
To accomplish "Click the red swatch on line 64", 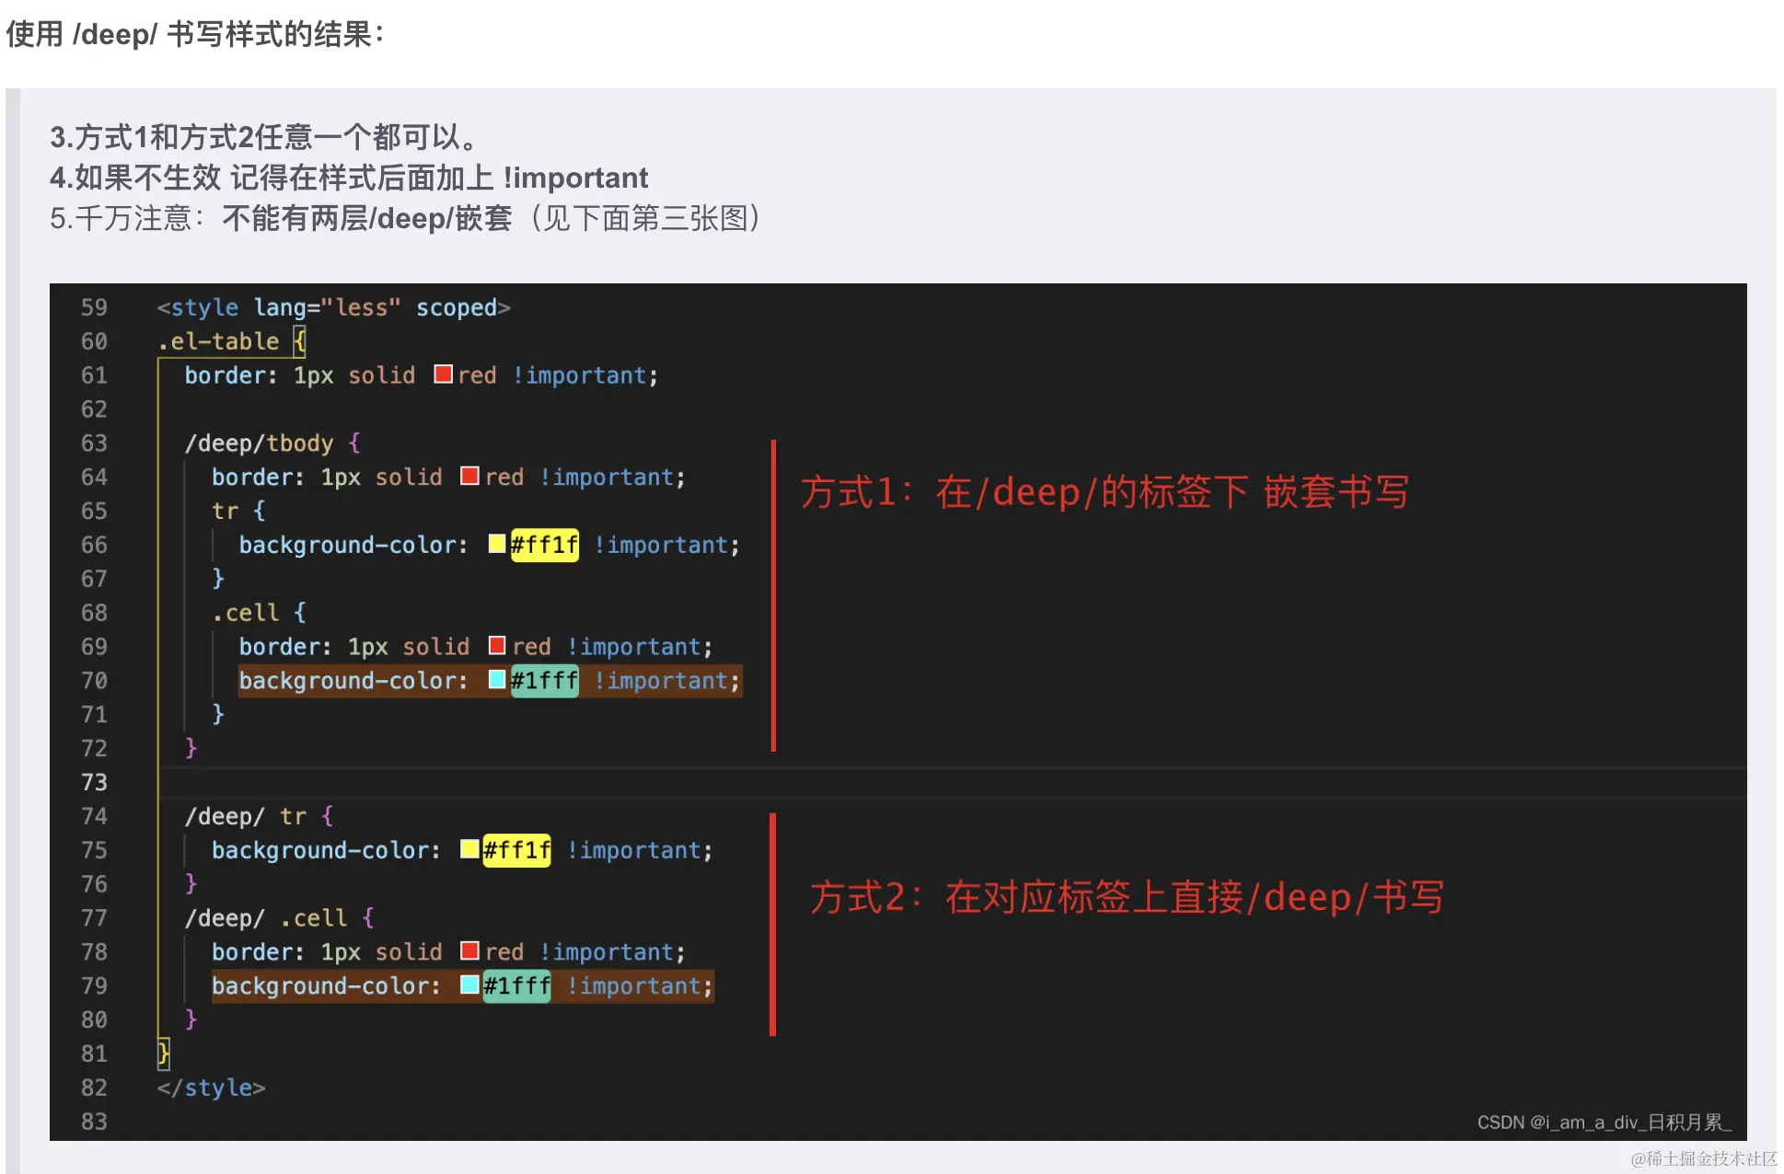I will (469, 476).
